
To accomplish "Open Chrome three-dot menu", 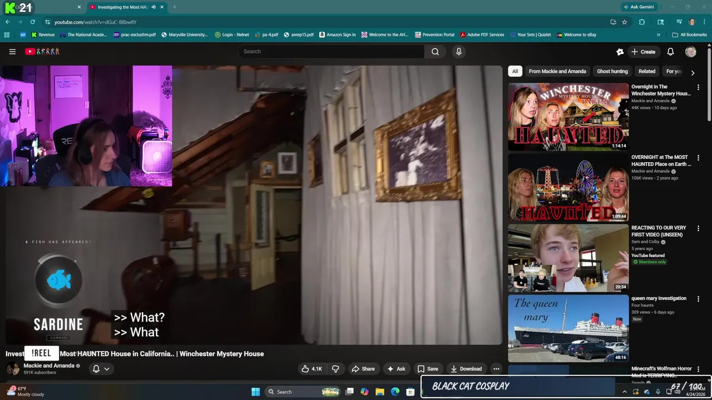I will pyautogui.click(x=704, y=22).
